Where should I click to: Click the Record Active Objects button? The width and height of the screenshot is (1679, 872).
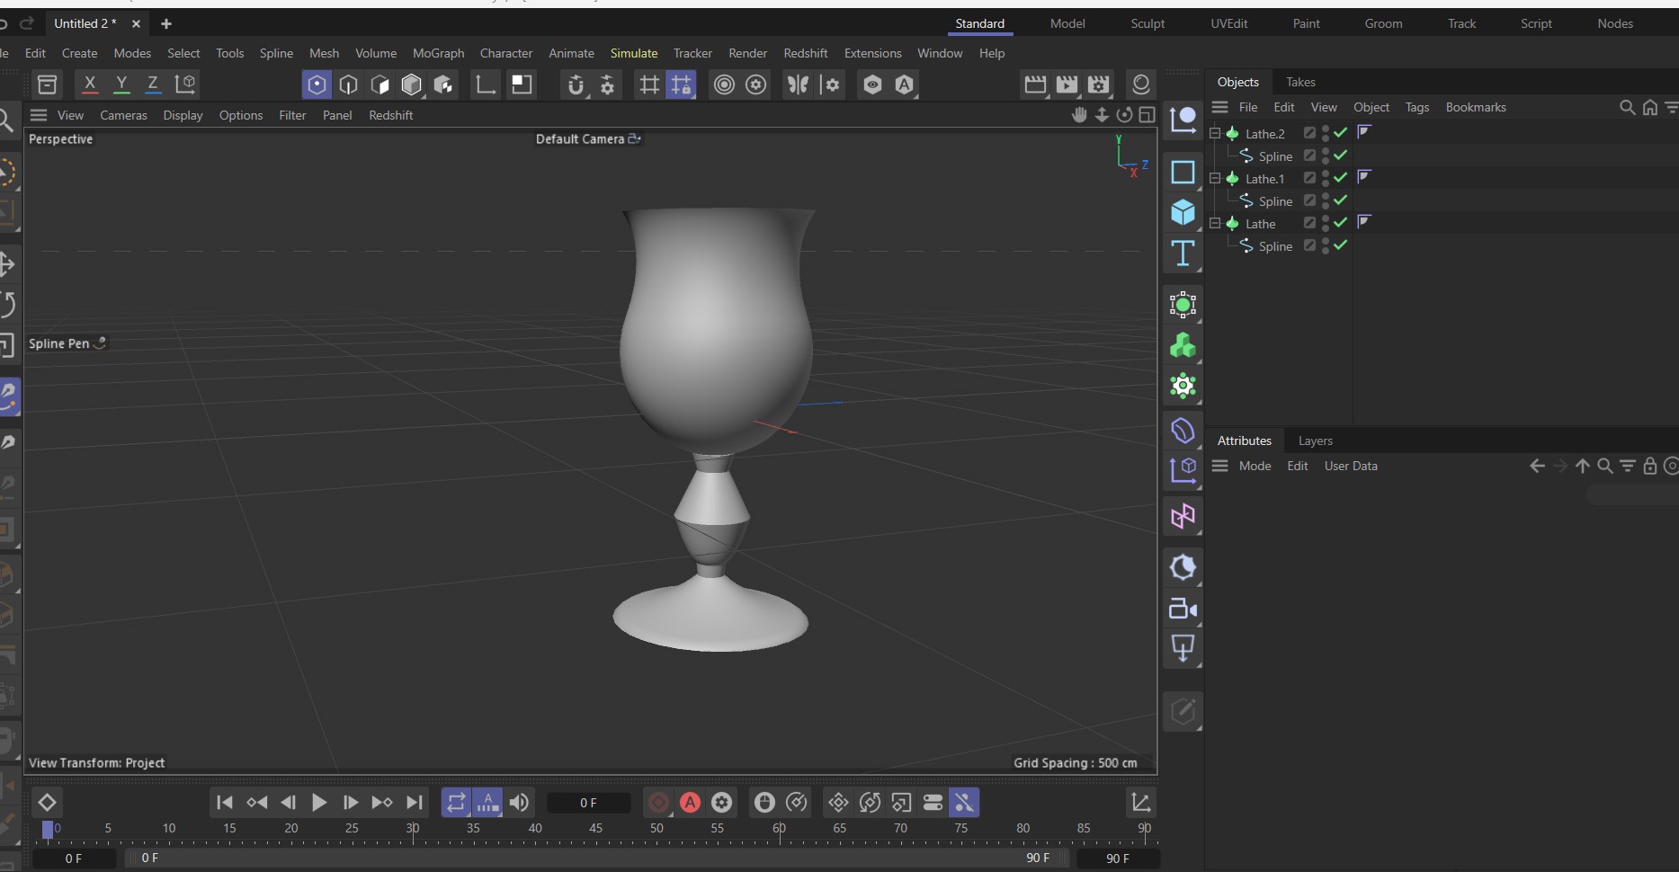pos(658,803)
